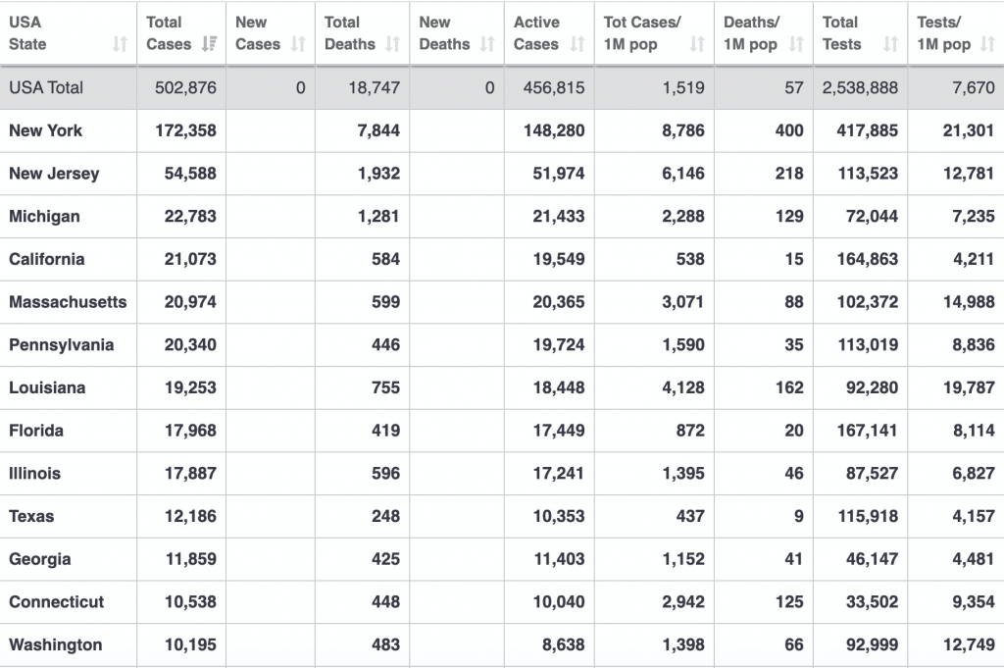
Task: Click the California state name
Action: pos(46,259)
